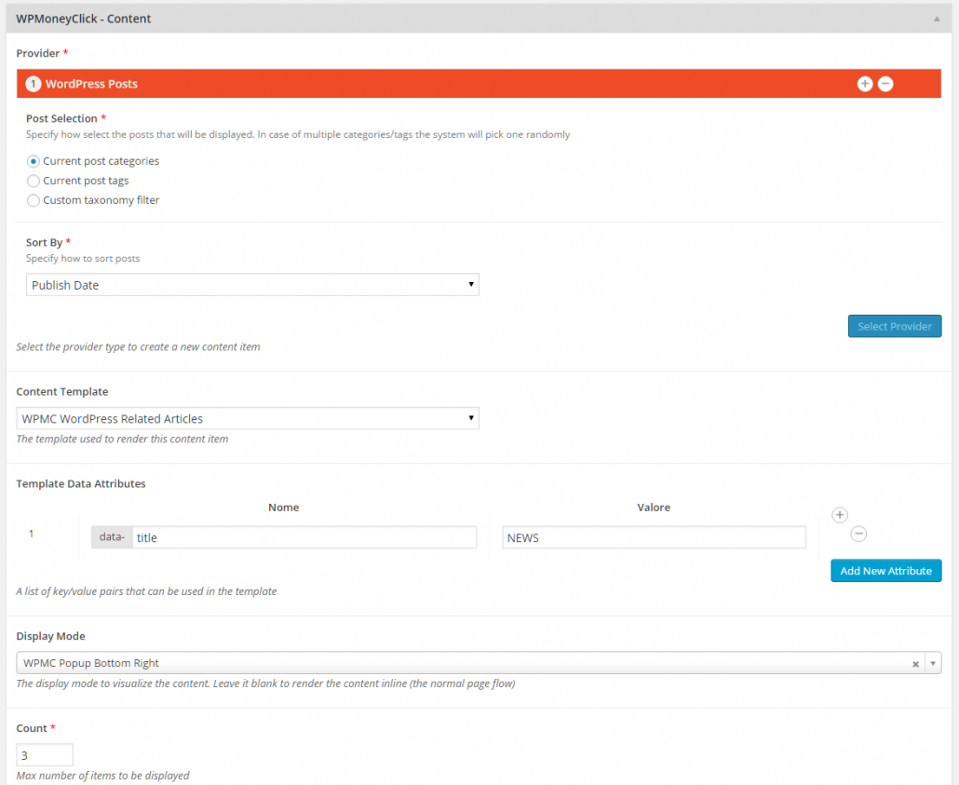This screenshot has width=959, height=785.
Task: Click the Display Mode label
Action: pyautogui.click(x=51, y=636)
